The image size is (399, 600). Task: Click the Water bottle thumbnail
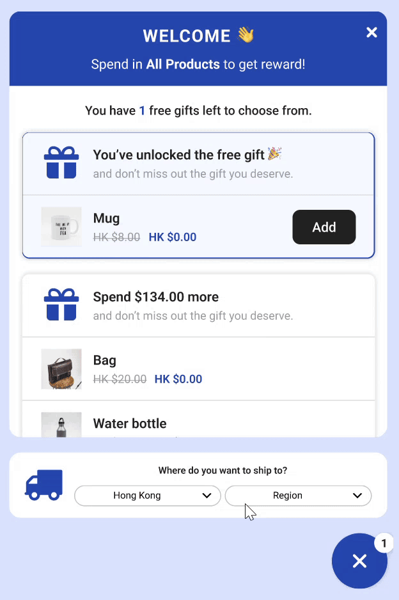click(x=61, y=425)
